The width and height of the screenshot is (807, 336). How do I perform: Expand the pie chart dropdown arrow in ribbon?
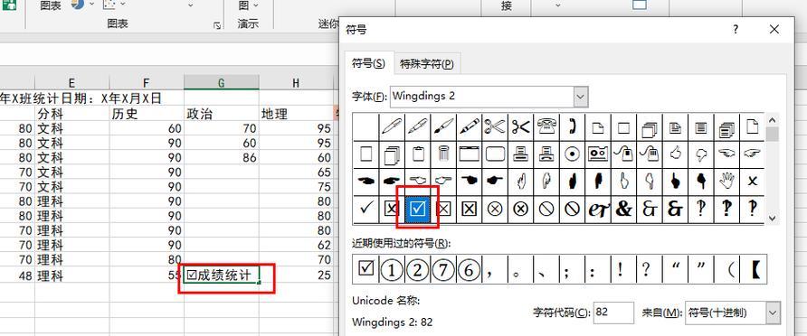point(91,5)
